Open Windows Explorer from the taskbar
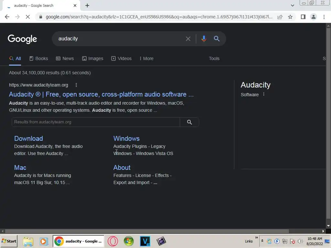Screen dimensions: 331x248 pyautogui.click(x=28, y=241)
